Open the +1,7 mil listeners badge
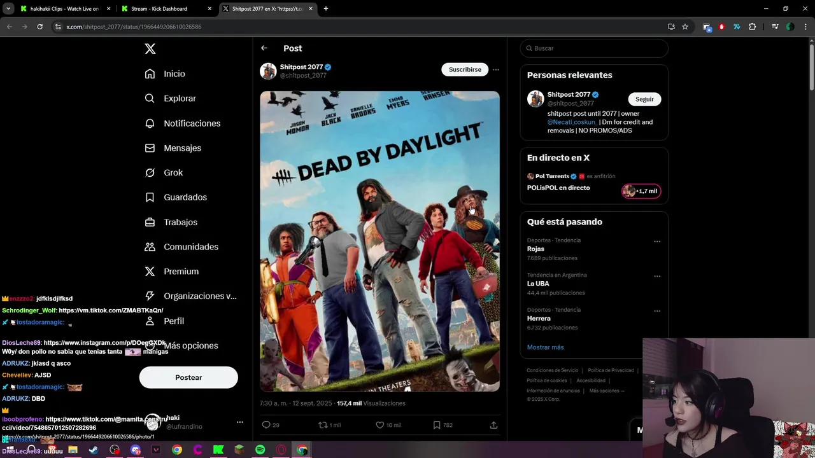 pyautogui.click(x=641, y=191)
